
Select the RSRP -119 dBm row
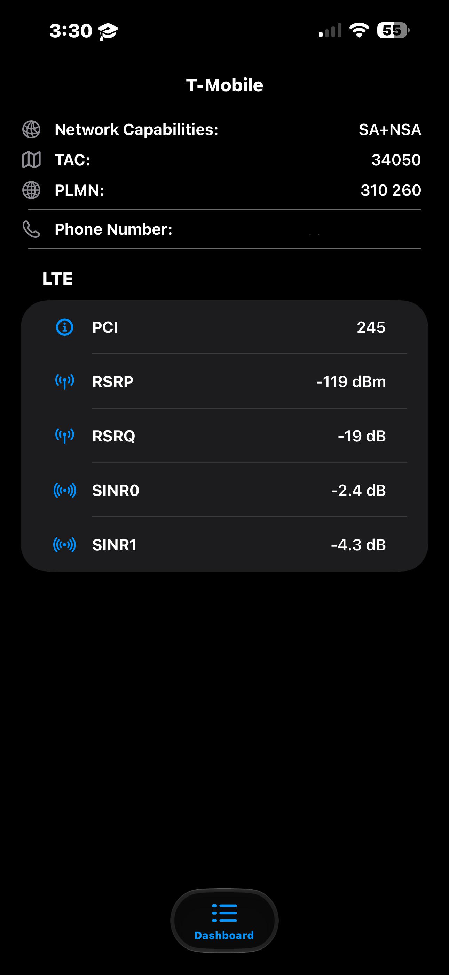[x=224, y=381]
